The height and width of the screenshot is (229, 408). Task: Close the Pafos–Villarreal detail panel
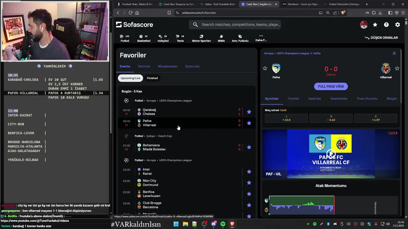(394, 53)
